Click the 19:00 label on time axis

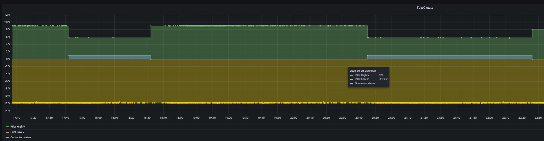pos(196,118)
